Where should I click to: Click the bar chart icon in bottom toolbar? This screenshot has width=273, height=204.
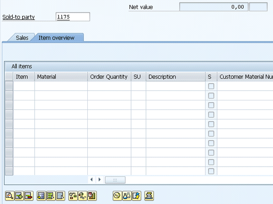[x=92, y=196]
